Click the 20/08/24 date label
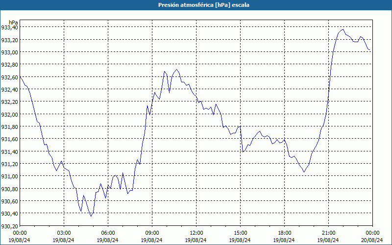The image size is (392, 245). 372,240
